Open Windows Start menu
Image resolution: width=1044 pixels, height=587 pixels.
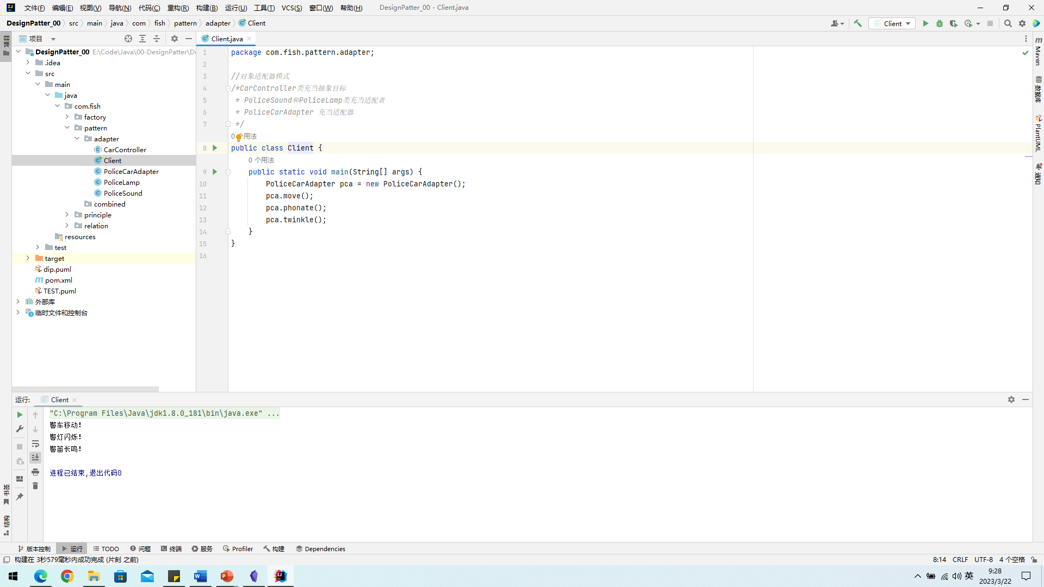pyautogui.click(x=14, y=576)
